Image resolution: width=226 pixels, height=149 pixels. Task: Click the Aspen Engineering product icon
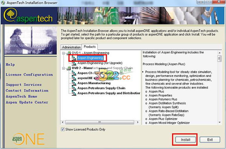pos(74,58)
